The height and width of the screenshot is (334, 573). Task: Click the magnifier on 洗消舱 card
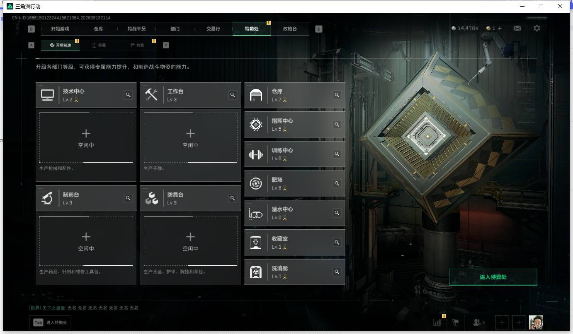click(337, 272)
